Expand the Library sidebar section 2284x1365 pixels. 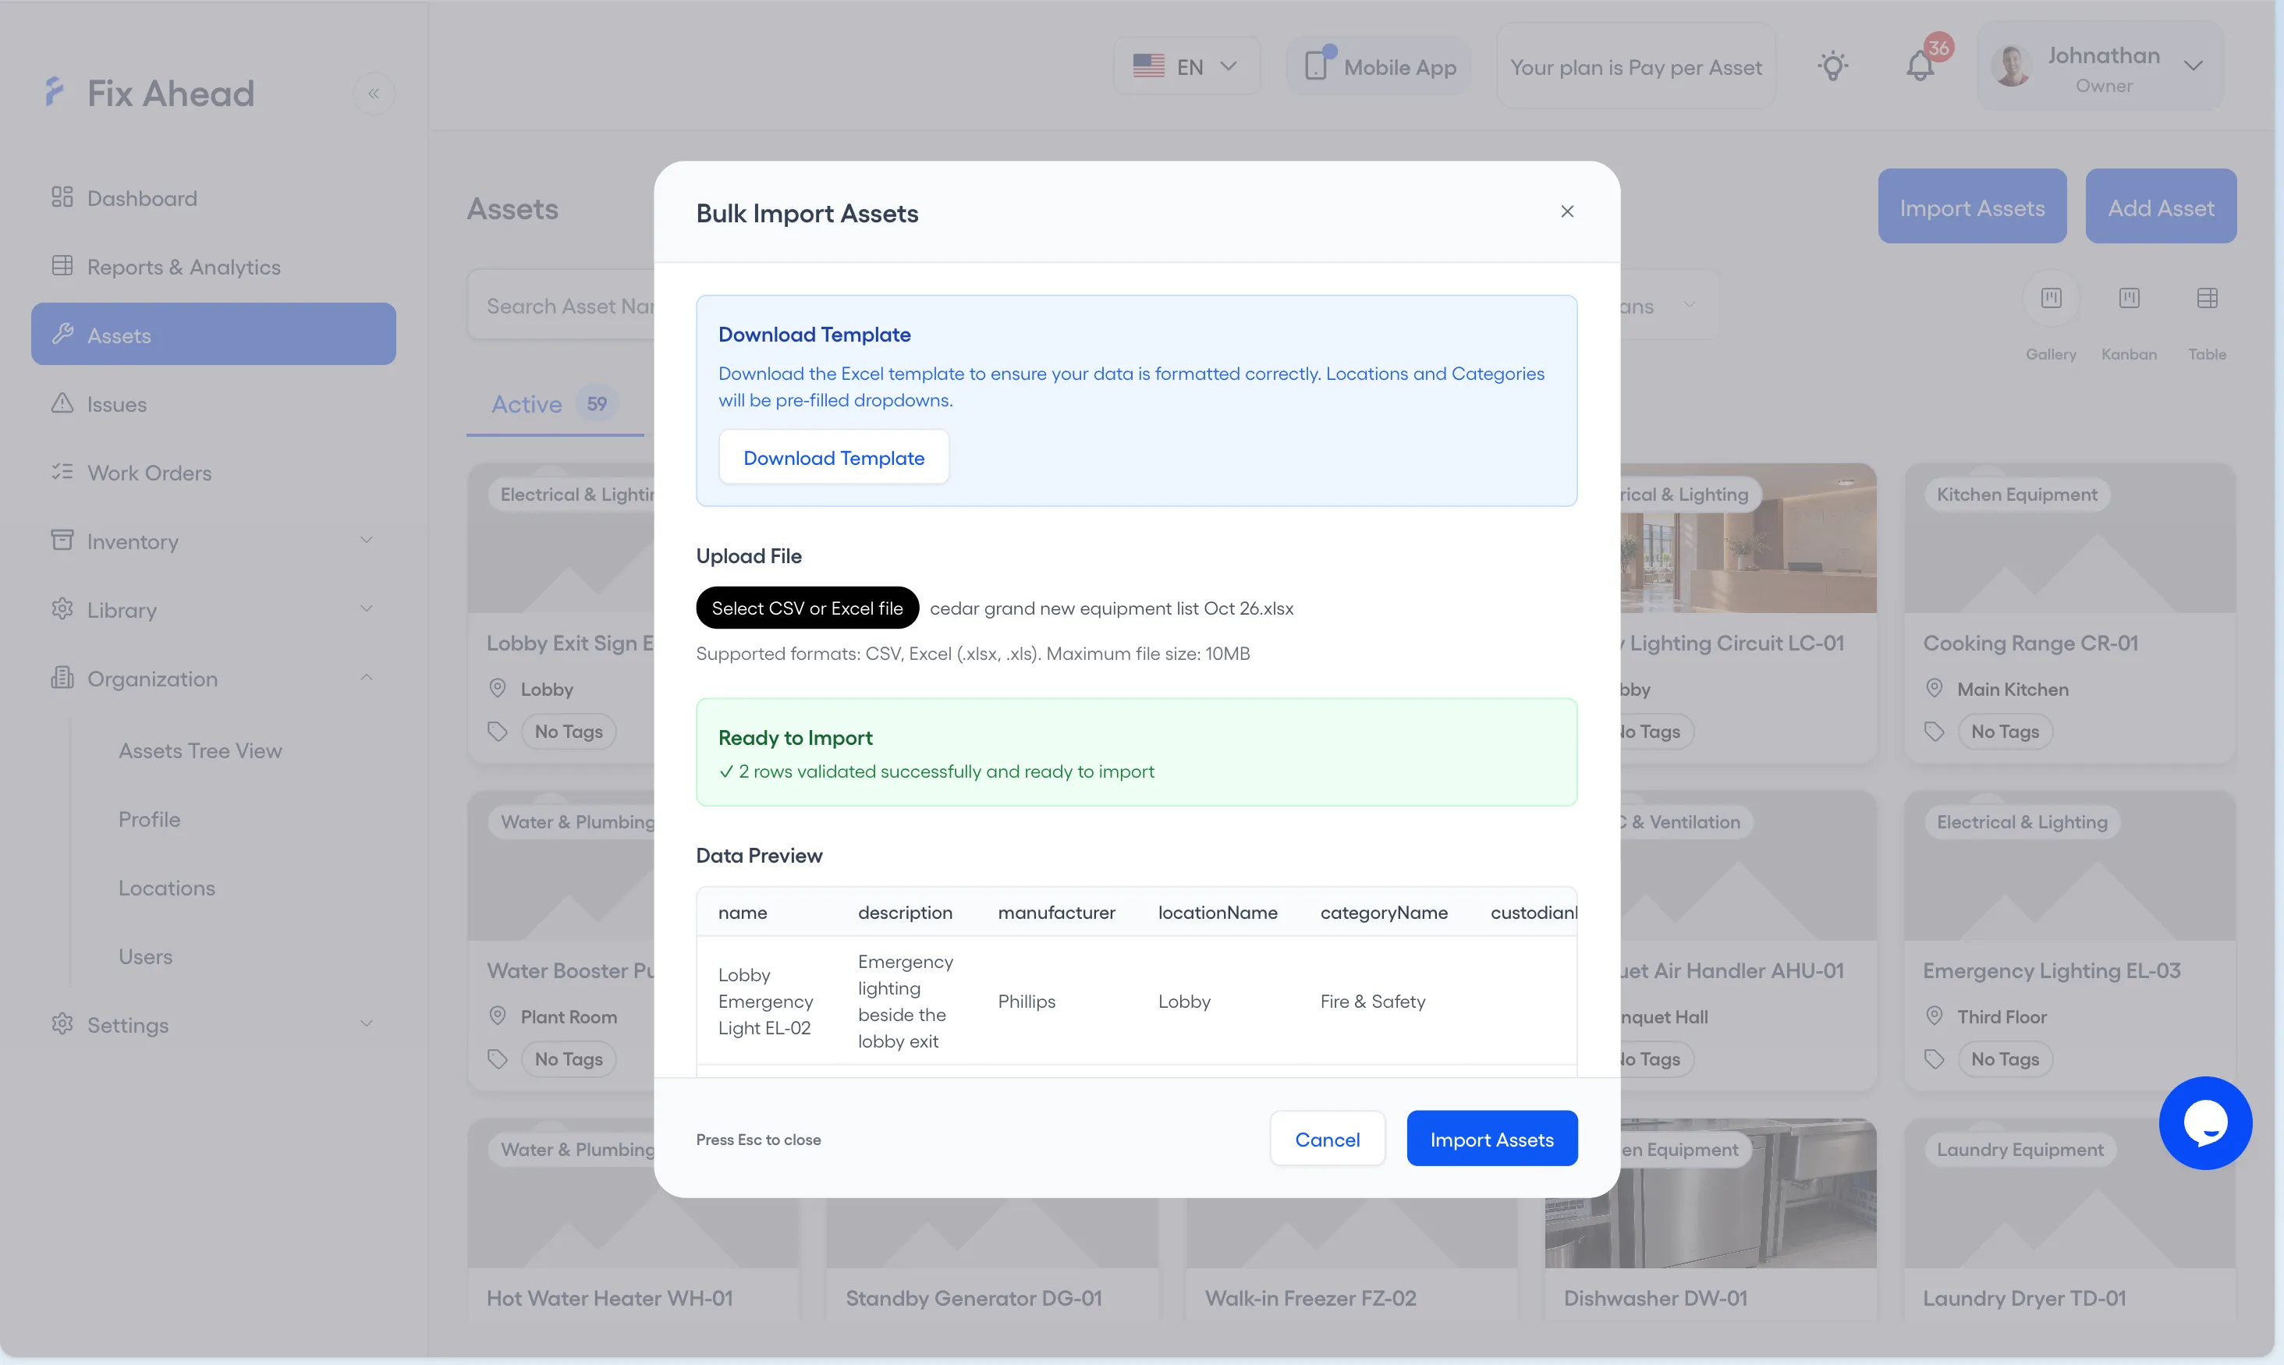(214, 609)
